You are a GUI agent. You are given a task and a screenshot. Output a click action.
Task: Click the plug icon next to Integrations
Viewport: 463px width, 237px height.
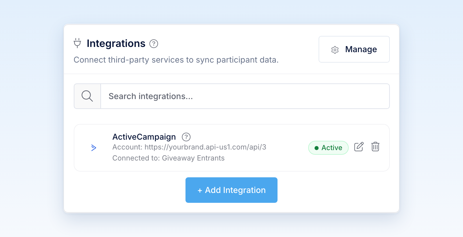point(77,43)
